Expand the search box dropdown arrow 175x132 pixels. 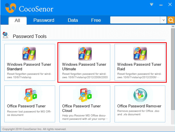click(163, 20)
